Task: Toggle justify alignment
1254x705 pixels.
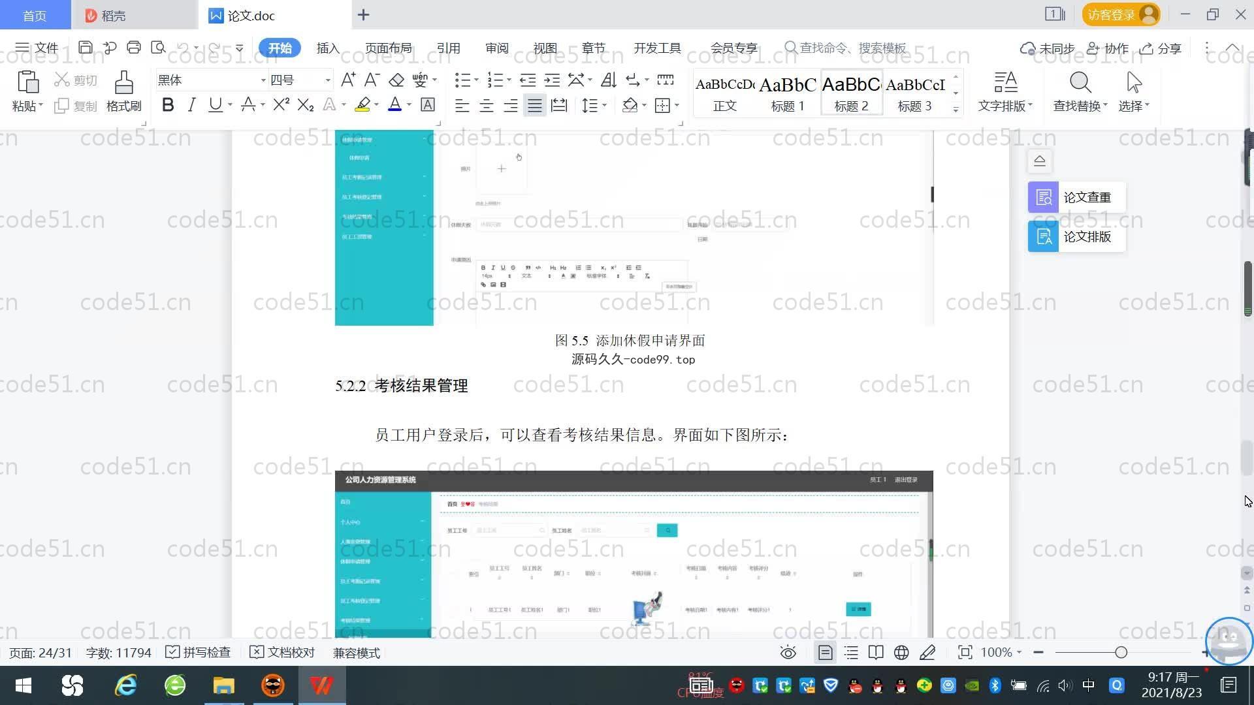Action: pos(535,105)
